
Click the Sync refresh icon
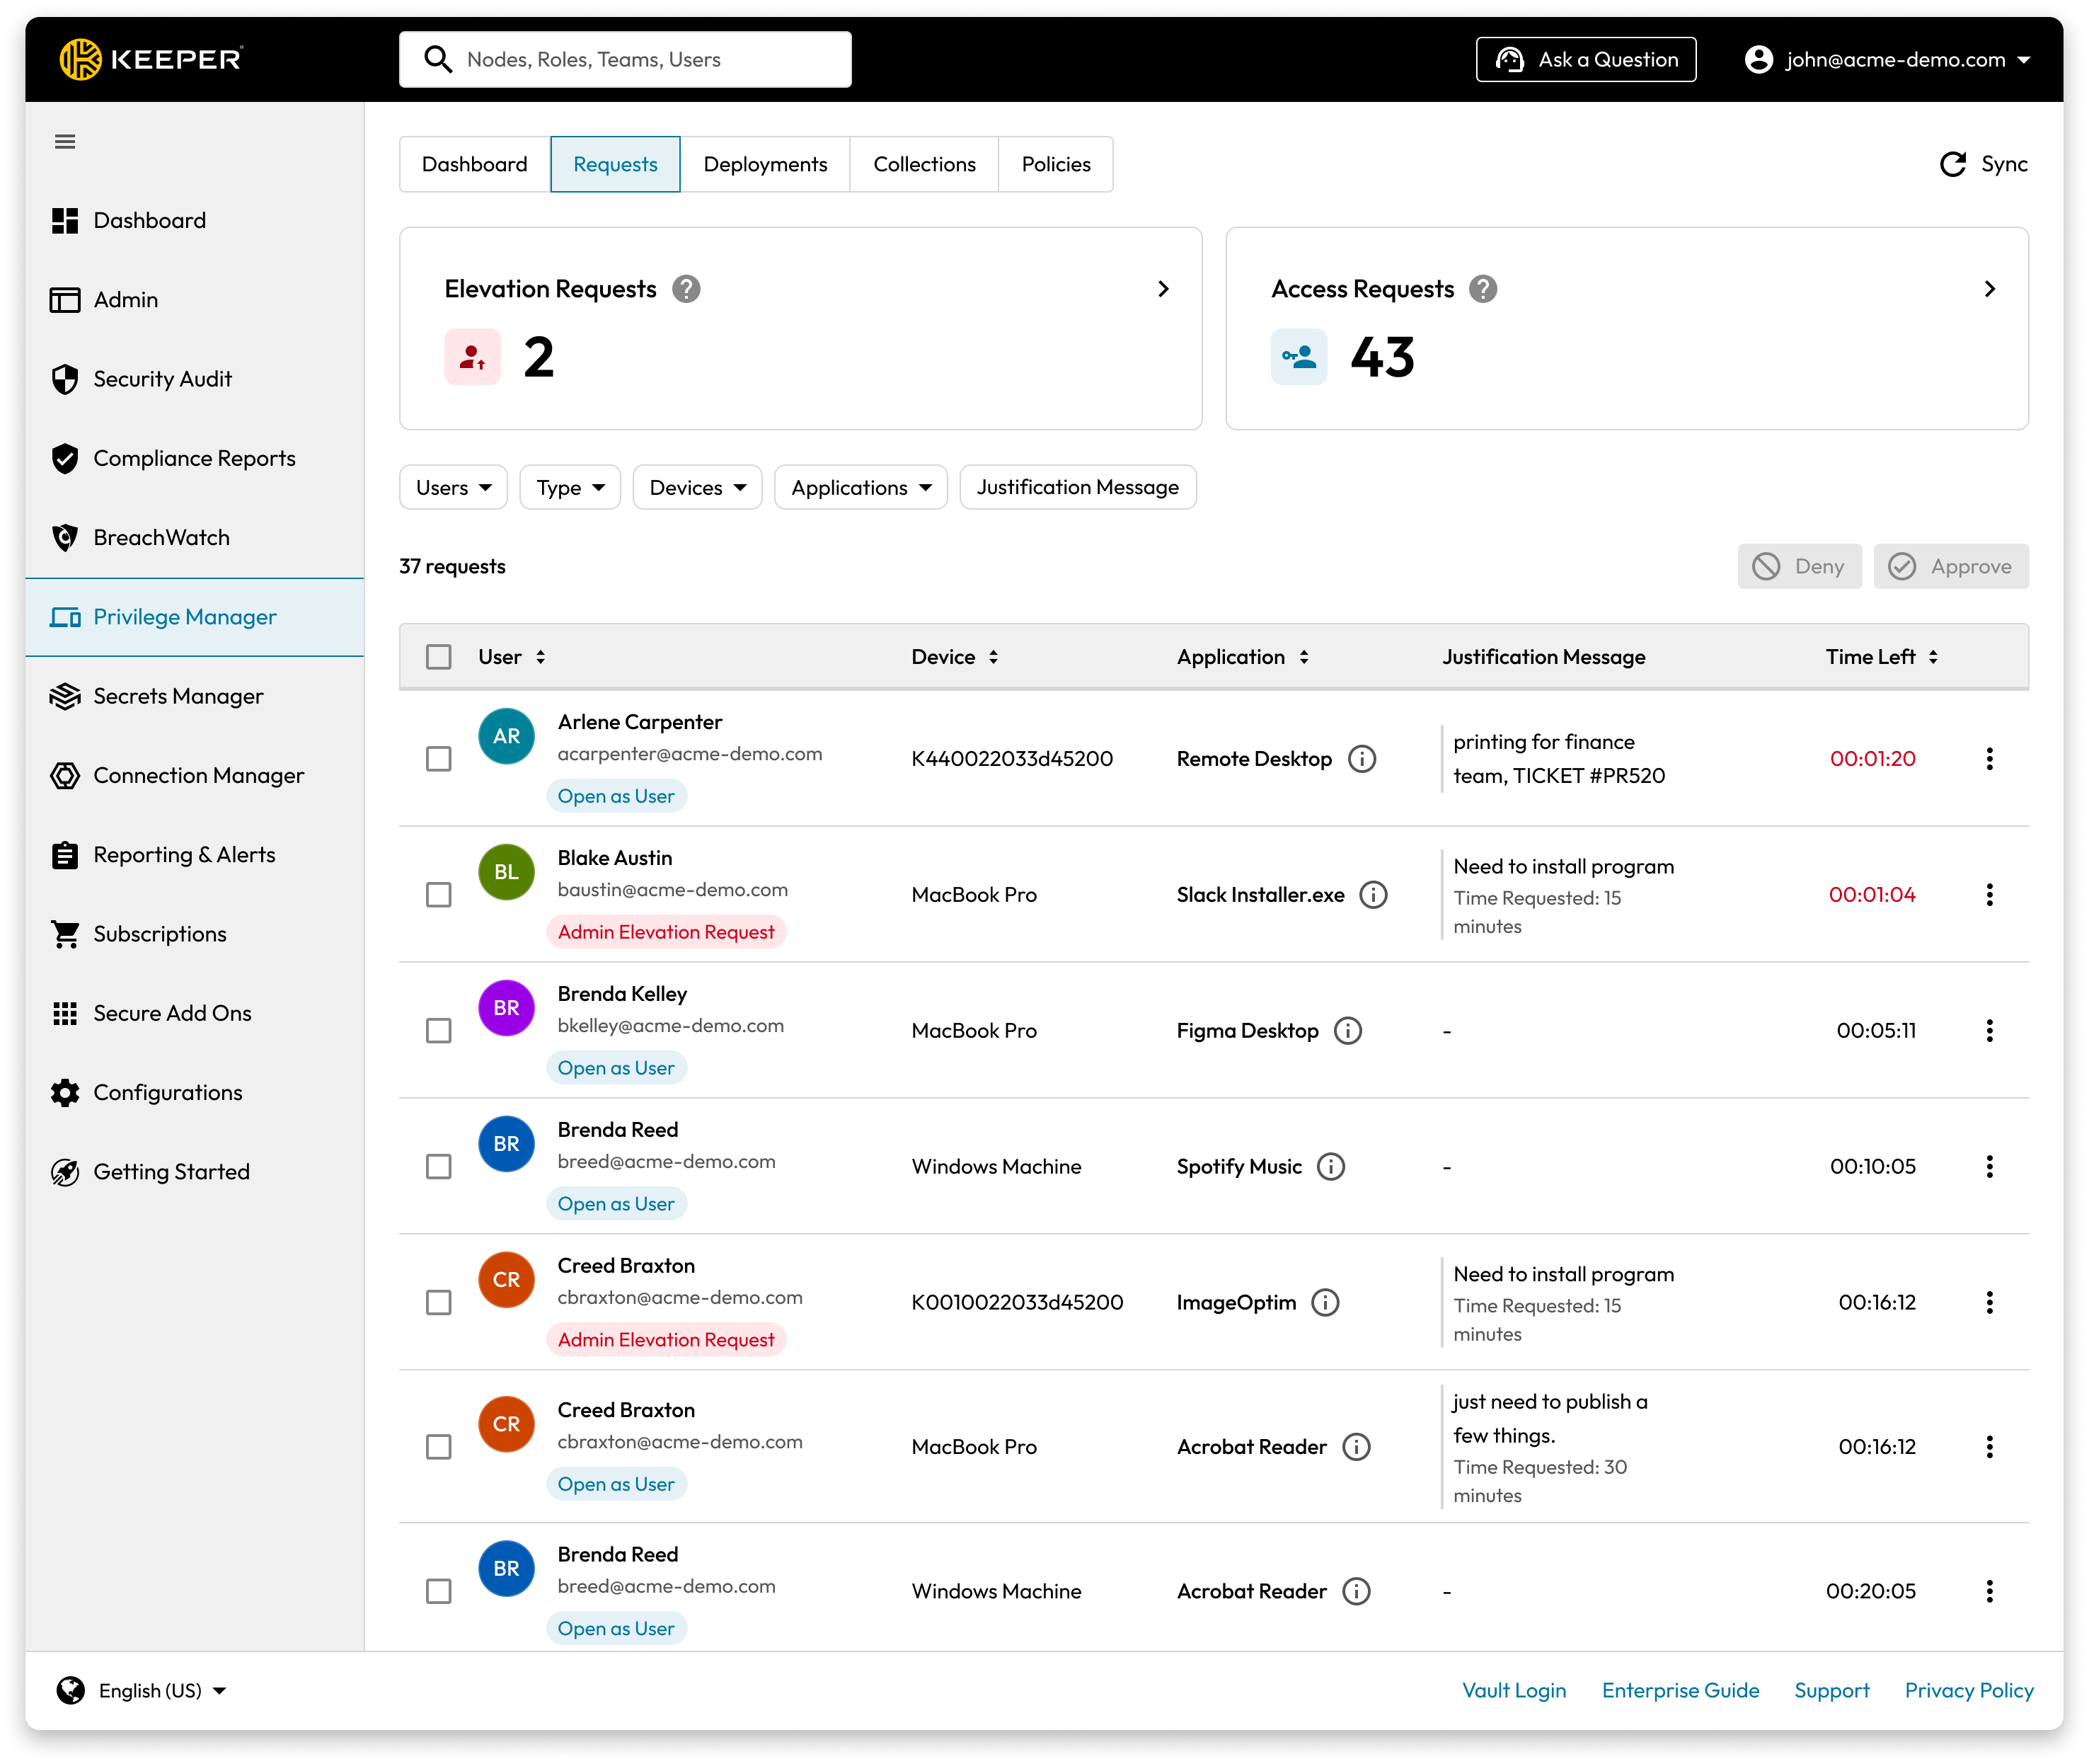[1952, 164]
